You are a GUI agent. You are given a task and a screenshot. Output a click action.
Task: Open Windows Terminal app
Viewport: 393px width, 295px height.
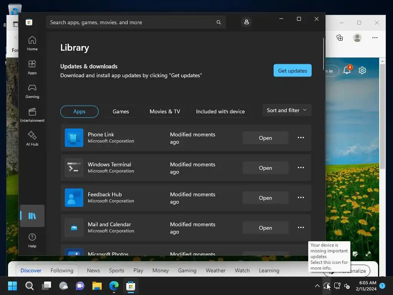266,168
